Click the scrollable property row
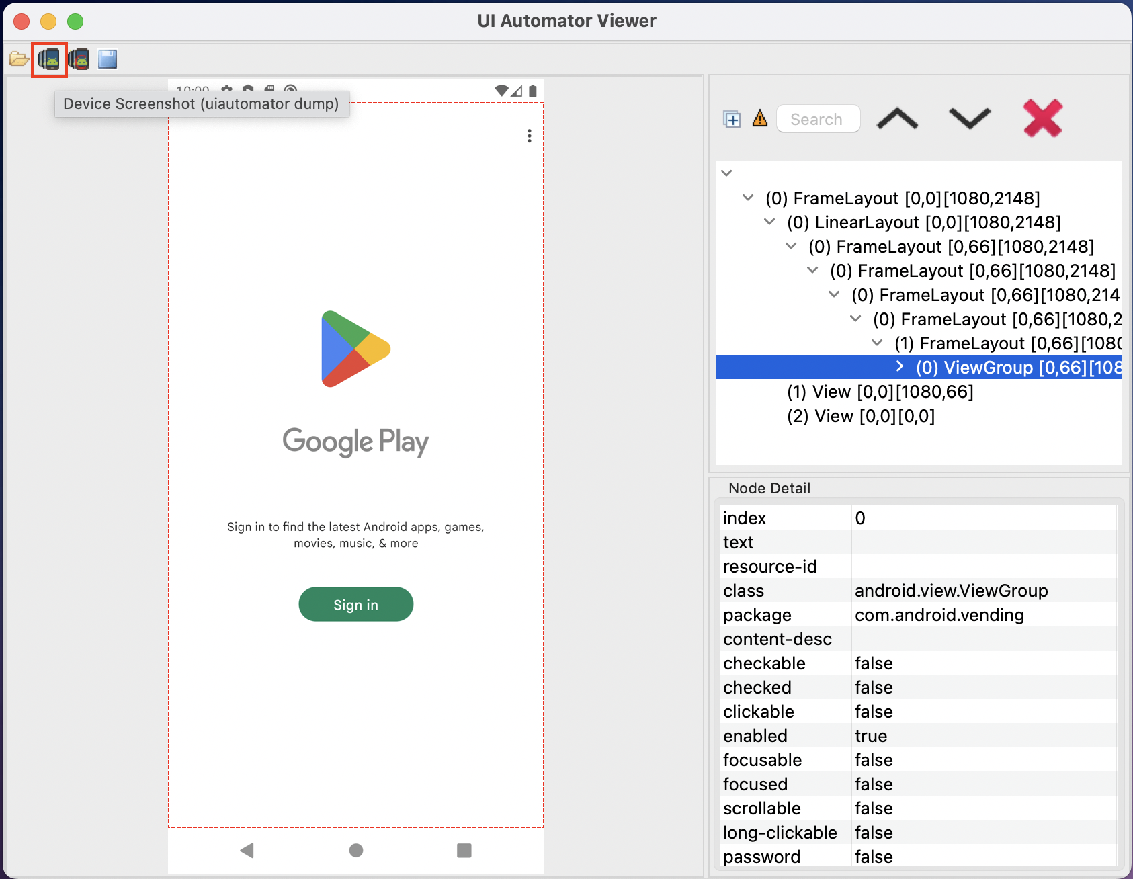This screenshot has width=1133, height=879. click(x=918, y=808)
